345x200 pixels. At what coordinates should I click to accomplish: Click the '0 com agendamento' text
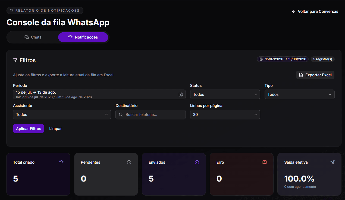(x=300, y=187)
